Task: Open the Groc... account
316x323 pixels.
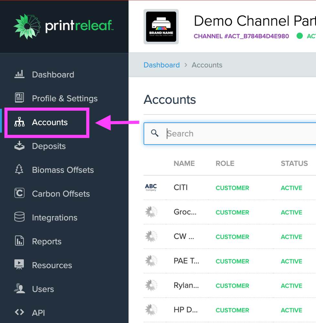Action: pyautogui.click(x=185, y=212)
